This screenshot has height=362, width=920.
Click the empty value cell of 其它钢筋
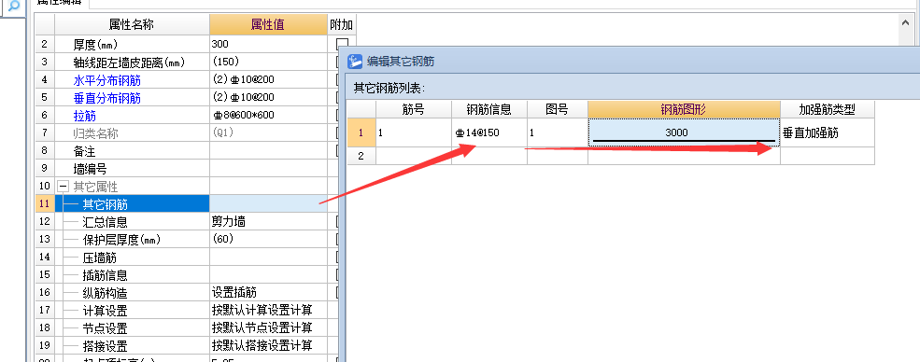coord(268,203)
